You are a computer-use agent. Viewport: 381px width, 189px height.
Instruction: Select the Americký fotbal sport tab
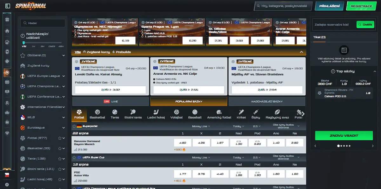[x=219, y=114]
